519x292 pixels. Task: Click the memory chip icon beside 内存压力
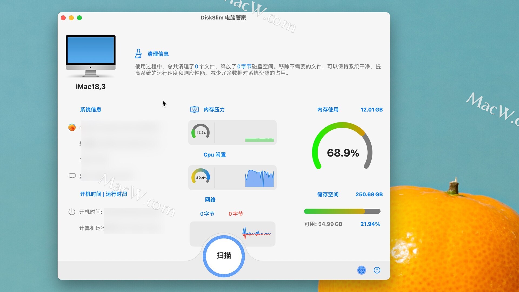click(x=194, y=109)
